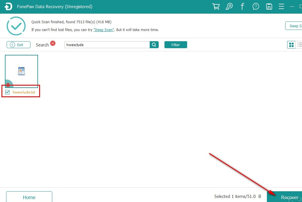Click the magnifier search button
The width and height of the screenshot is (302, 202).
(x=154, y=45)
